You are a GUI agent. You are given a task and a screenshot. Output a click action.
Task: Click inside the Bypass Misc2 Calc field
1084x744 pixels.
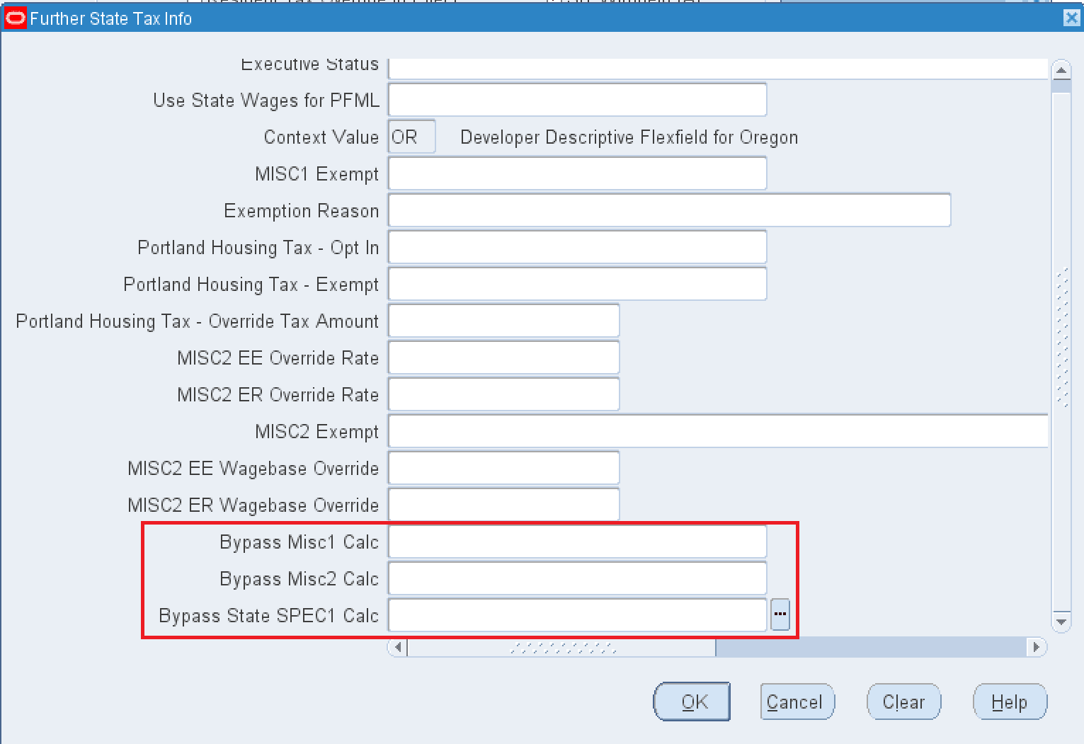tap(576, 578)
